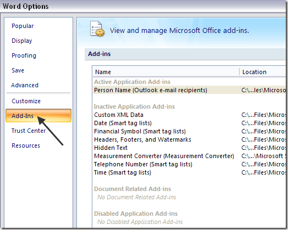This screenshot has width=288, height=230.
Task: Click the Disabled Application Add-ins group heading
Action: (x=136, y=214)
